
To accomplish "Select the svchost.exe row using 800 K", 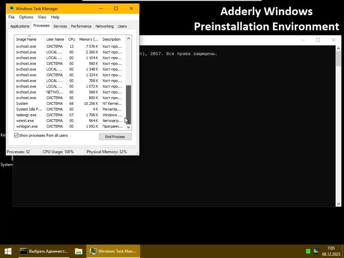I will [x=70, y=98].
